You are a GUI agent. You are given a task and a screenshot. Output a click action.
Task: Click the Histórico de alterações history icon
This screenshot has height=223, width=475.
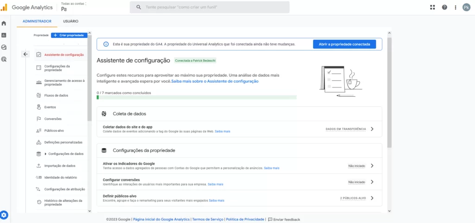pos(39,202)
